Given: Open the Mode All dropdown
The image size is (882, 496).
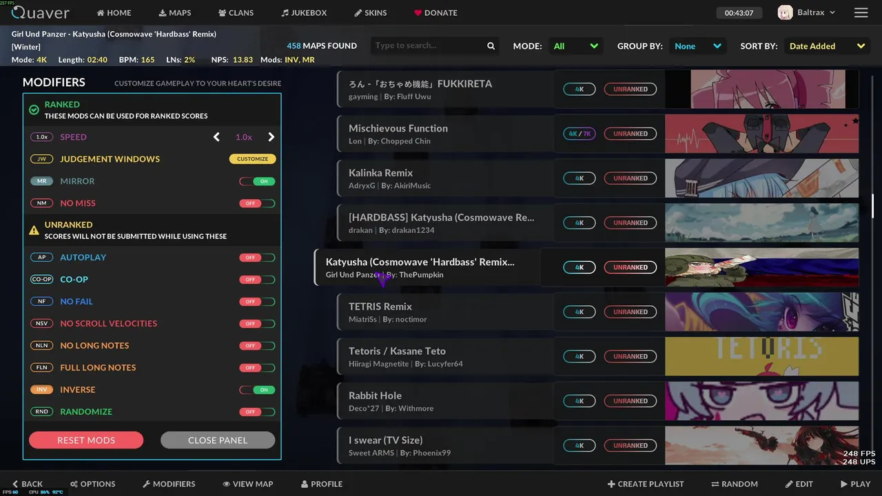Looking at the screenshot, I should (x=576, y=46).
